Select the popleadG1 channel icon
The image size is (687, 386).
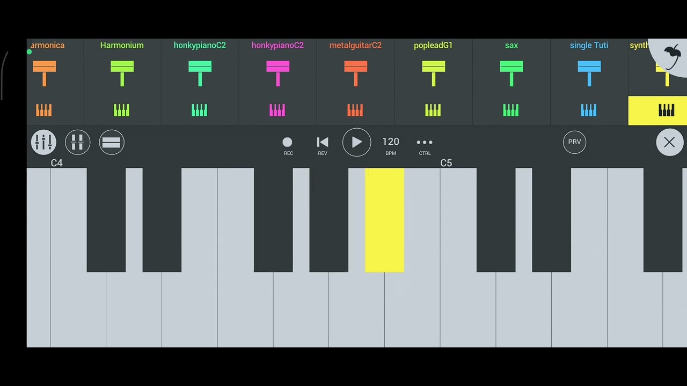click(433, 73)
